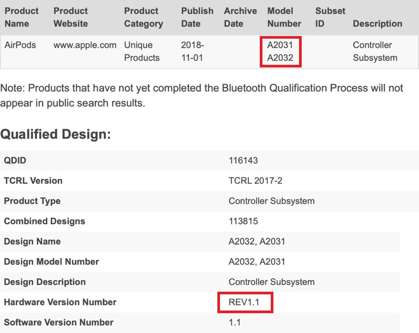Click the Qualified Design heading
The width and height of the screenshot is (419, 333).
56,134
